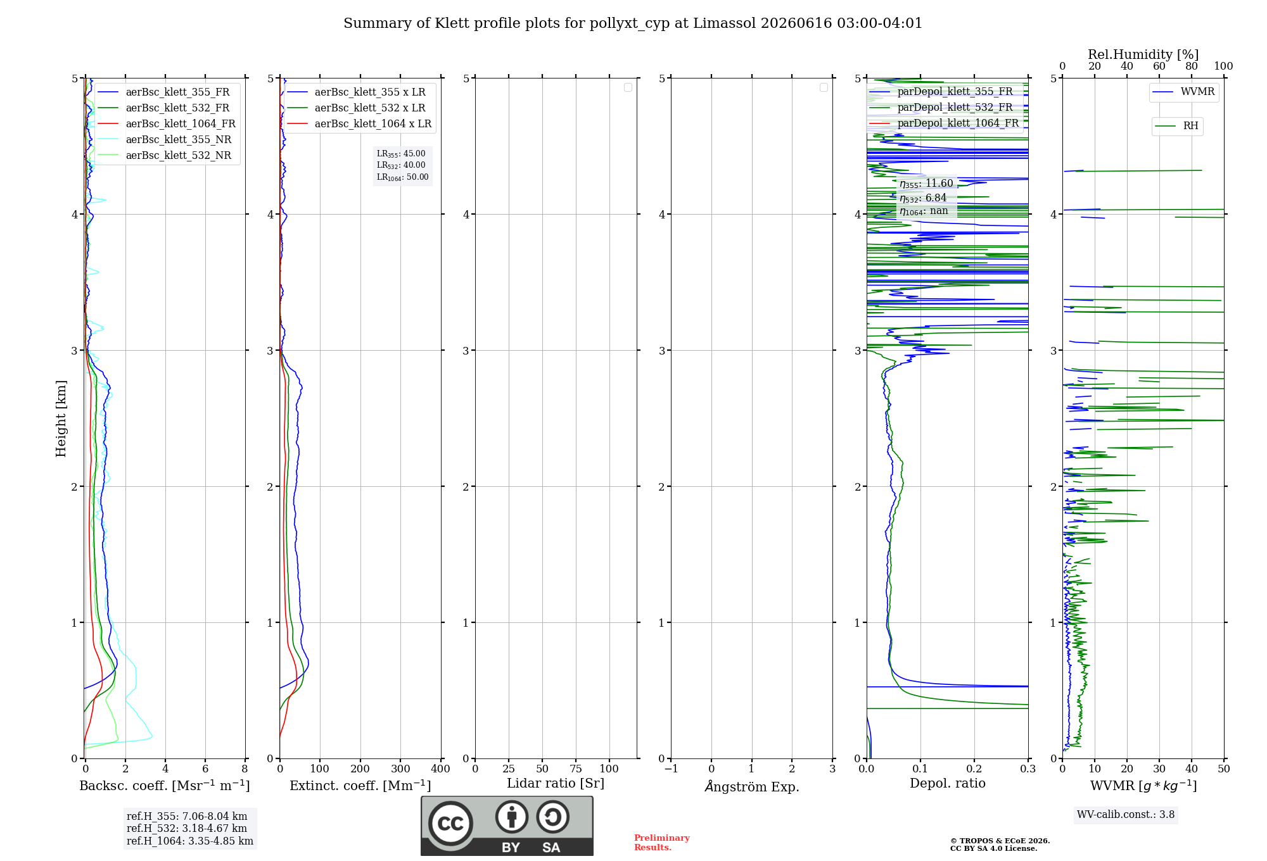
Task: Click the WVMR [g*kg⁻¹] axis label
Action: pyautogui.click(x=1143, y=786)
